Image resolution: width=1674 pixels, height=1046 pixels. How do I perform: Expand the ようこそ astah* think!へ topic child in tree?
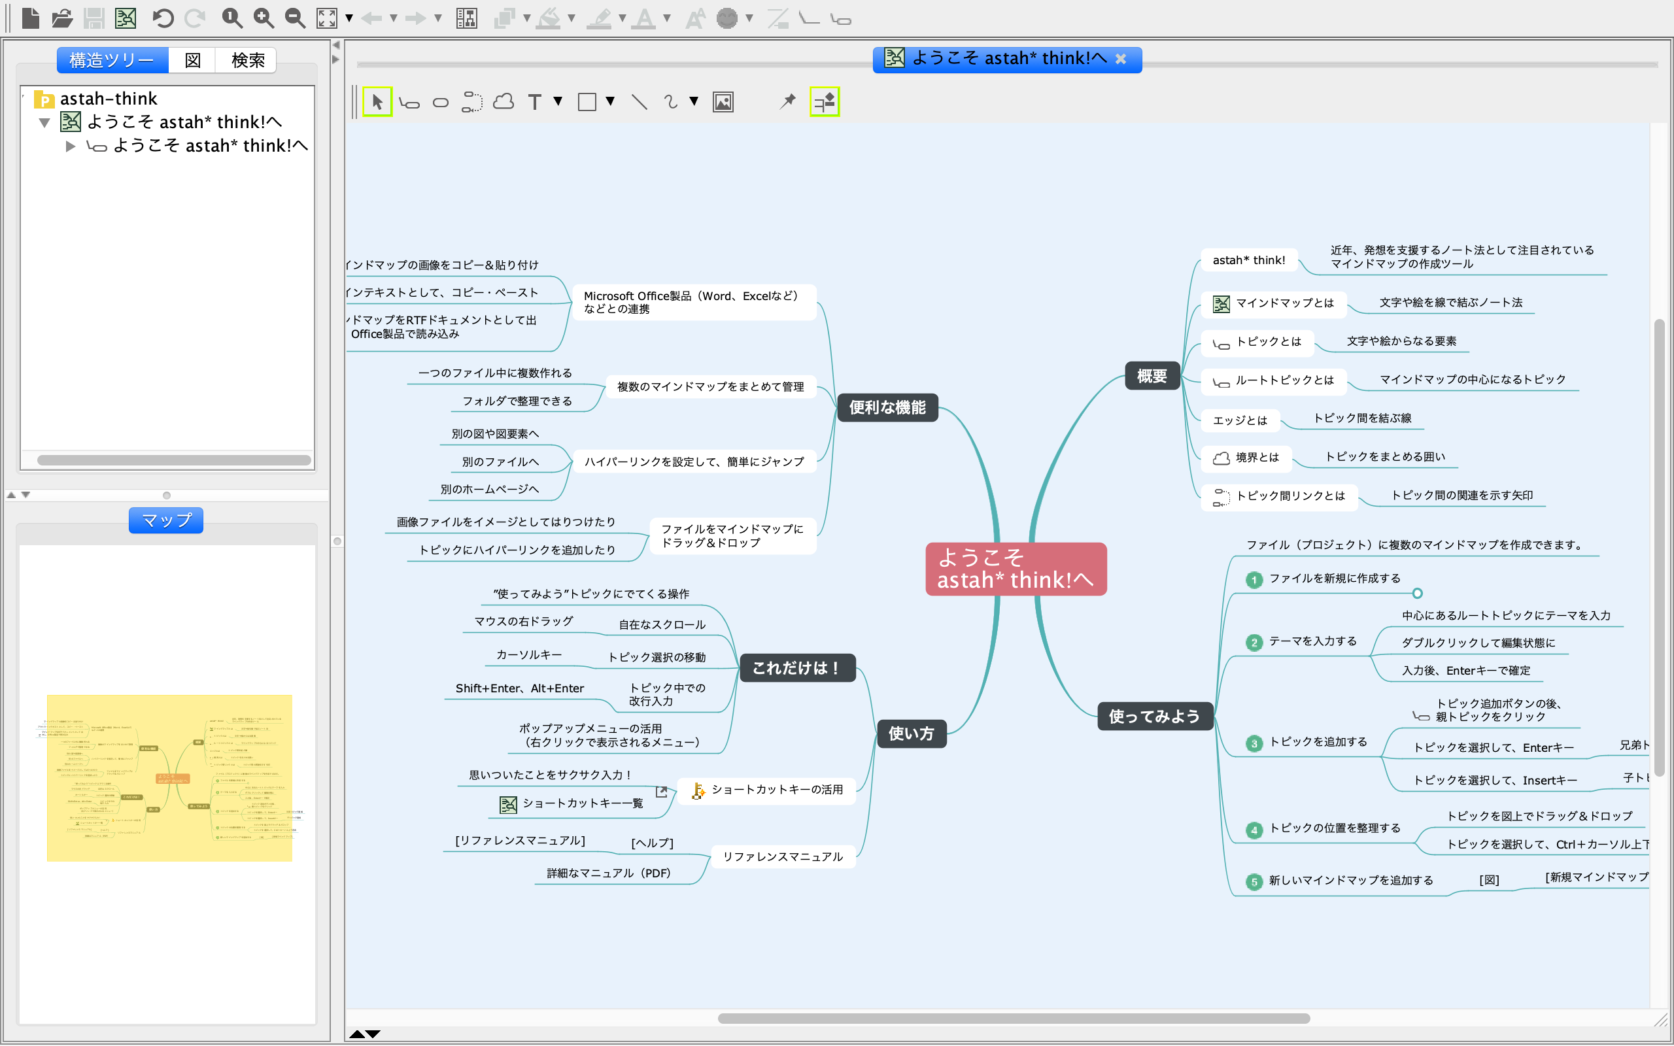[70, 146]
